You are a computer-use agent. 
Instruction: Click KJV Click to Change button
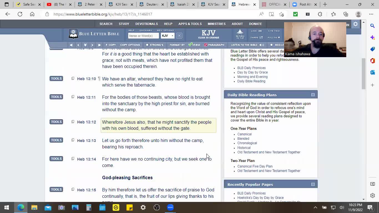tap(209, 34)
